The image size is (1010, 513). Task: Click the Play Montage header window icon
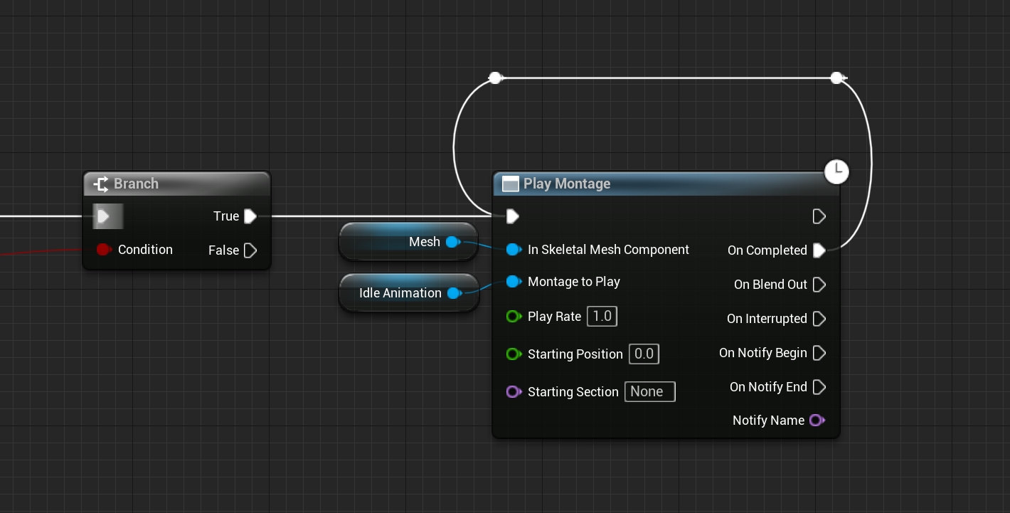click(511, 184)
